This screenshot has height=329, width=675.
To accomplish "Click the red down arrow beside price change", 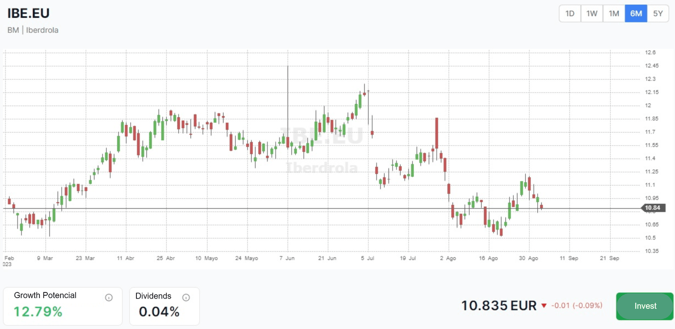I will (544, 306).
